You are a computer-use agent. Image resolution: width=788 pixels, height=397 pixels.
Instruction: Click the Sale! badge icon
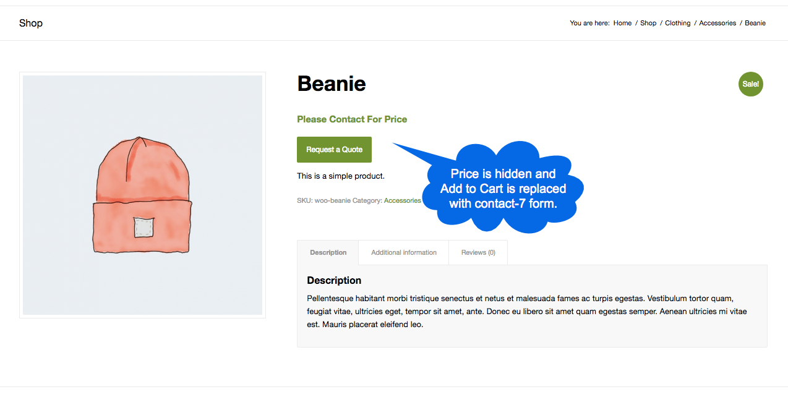coord(750,84)
